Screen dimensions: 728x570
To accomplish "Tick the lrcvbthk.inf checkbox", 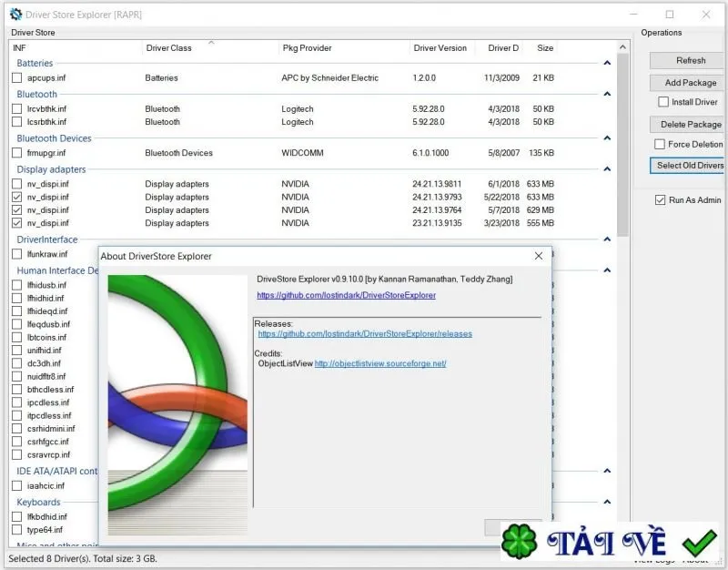I will coord(16,108).
